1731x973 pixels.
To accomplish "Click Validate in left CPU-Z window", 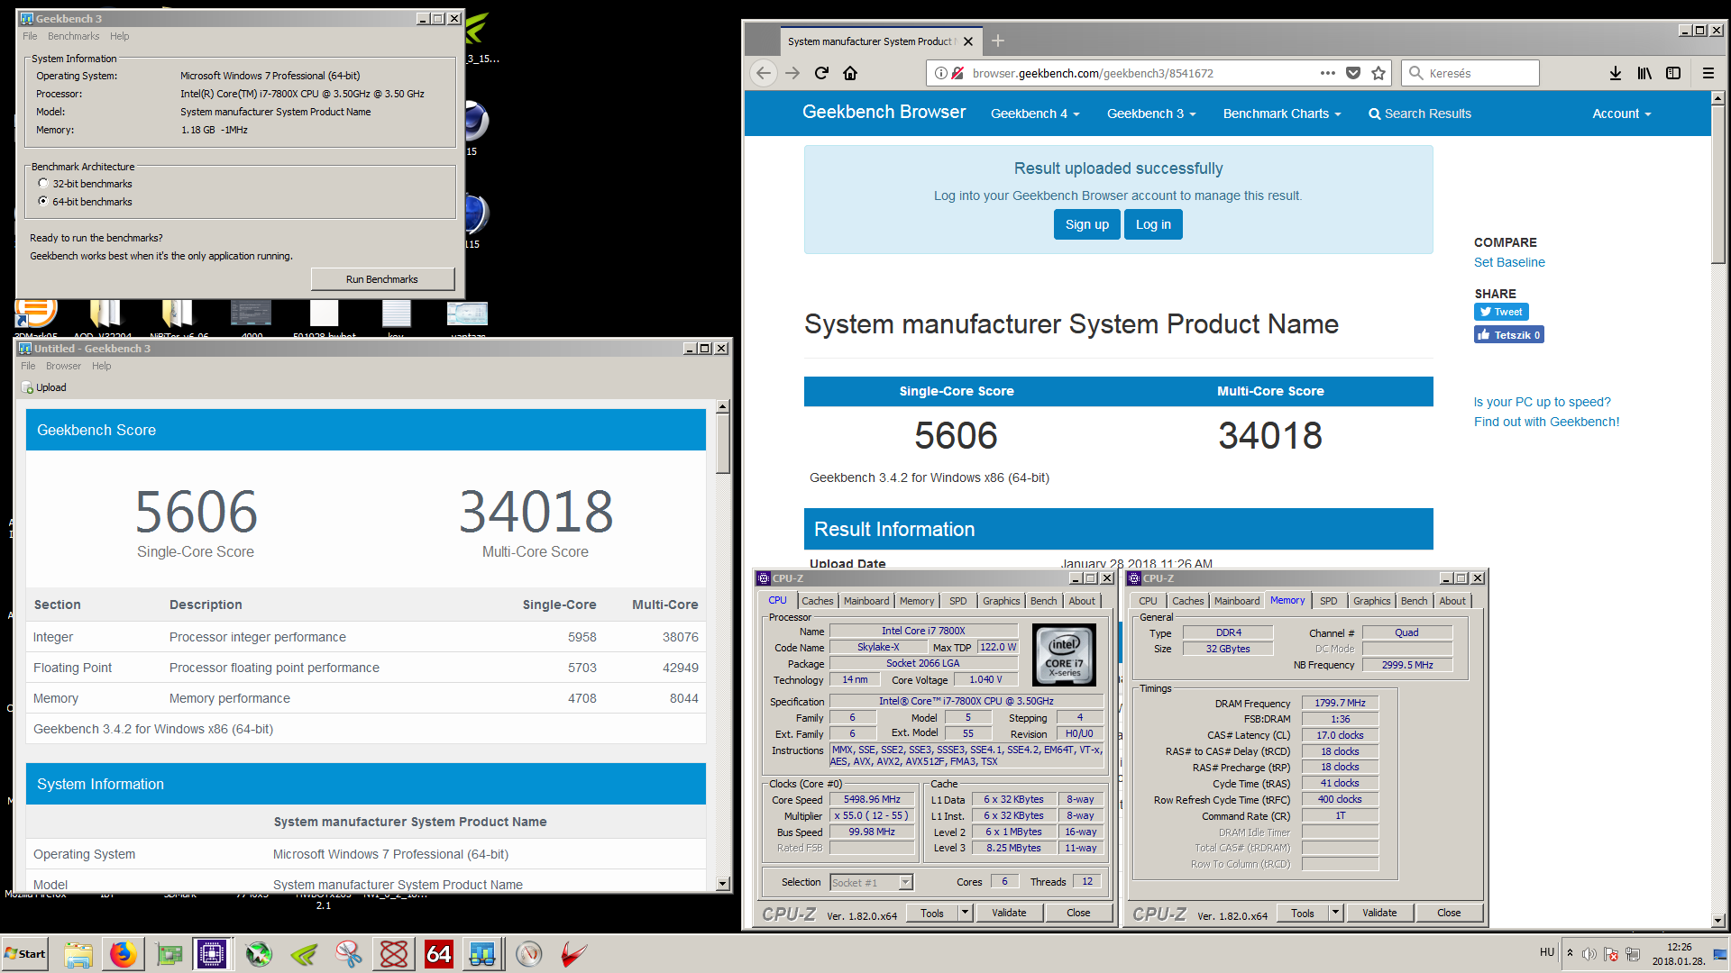I will pyautogui.click(x=1009, y=913).
